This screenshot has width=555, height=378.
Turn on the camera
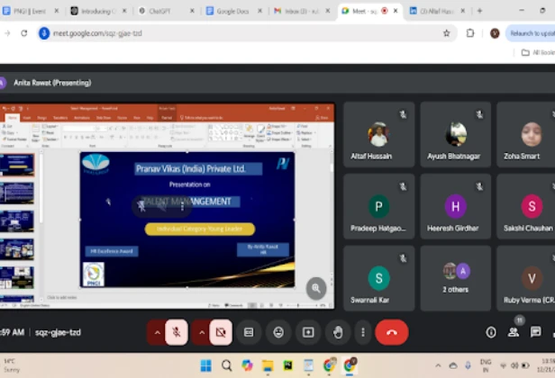coord(220,332)
